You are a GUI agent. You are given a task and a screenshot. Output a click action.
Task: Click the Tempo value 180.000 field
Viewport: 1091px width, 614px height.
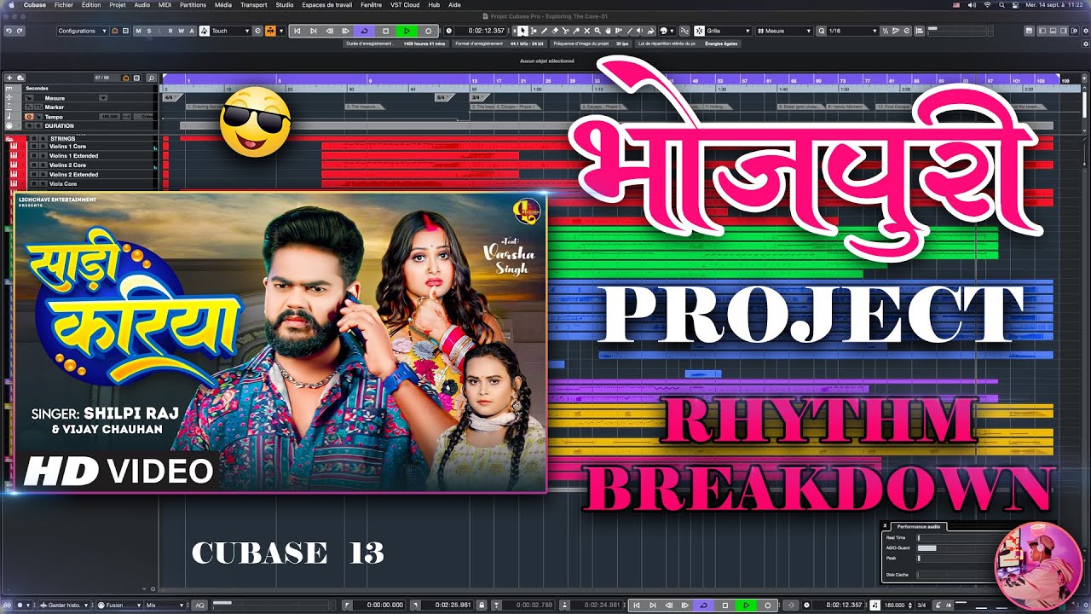point(109,117)
